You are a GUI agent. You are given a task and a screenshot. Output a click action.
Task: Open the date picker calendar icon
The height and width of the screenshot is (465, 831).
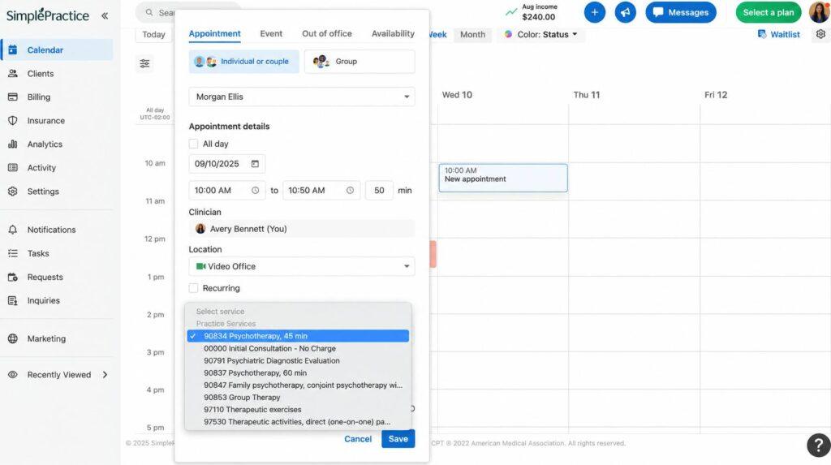255,164
